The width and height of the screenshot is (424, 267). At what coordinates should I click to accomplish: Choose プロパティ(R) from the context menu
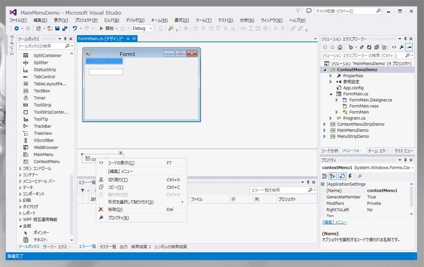coord(141,218)
